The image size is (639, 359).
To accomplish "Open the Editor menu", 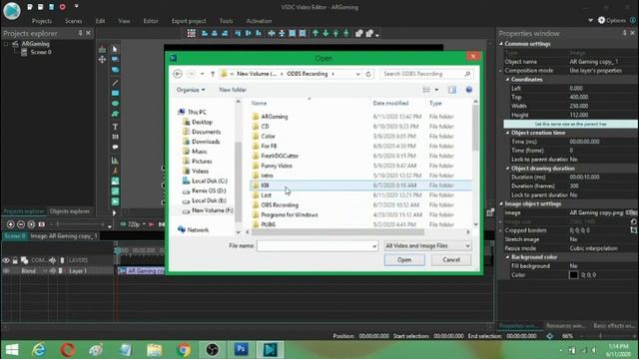I will coord(151,21).
